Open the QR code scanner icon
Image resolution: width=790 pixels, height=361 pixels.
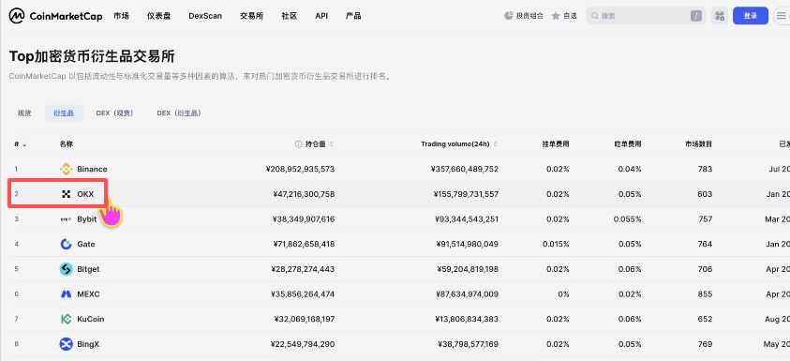coord(720,16)
